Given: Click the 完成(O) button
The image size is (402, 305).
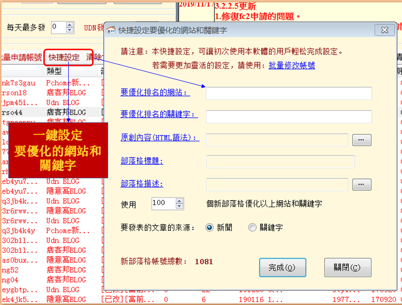Looking at the screenshot, I should coord(283,267).
